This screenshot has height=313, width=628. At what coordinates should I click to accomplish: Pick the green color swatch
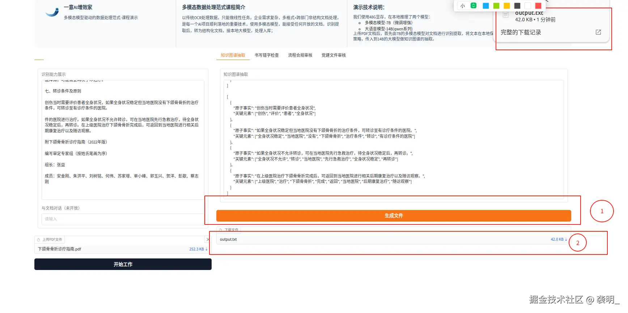[496, 6]
